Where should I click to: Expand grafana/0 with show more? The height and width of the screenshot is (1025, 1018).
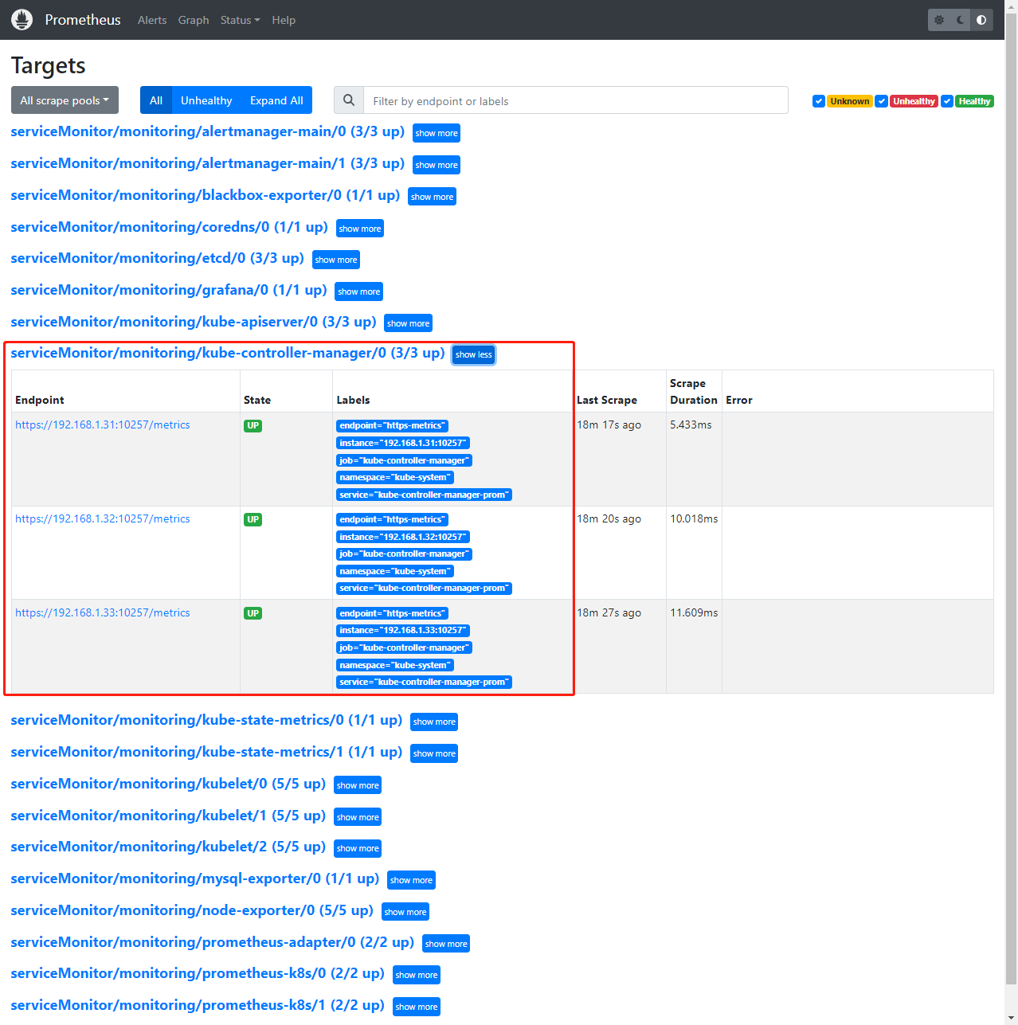[x=358, y=291]
